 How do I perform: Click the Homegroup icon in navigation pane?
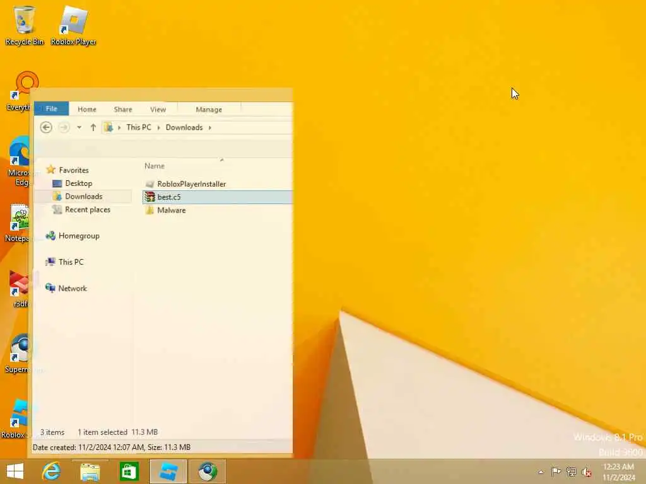coord(50,236)
